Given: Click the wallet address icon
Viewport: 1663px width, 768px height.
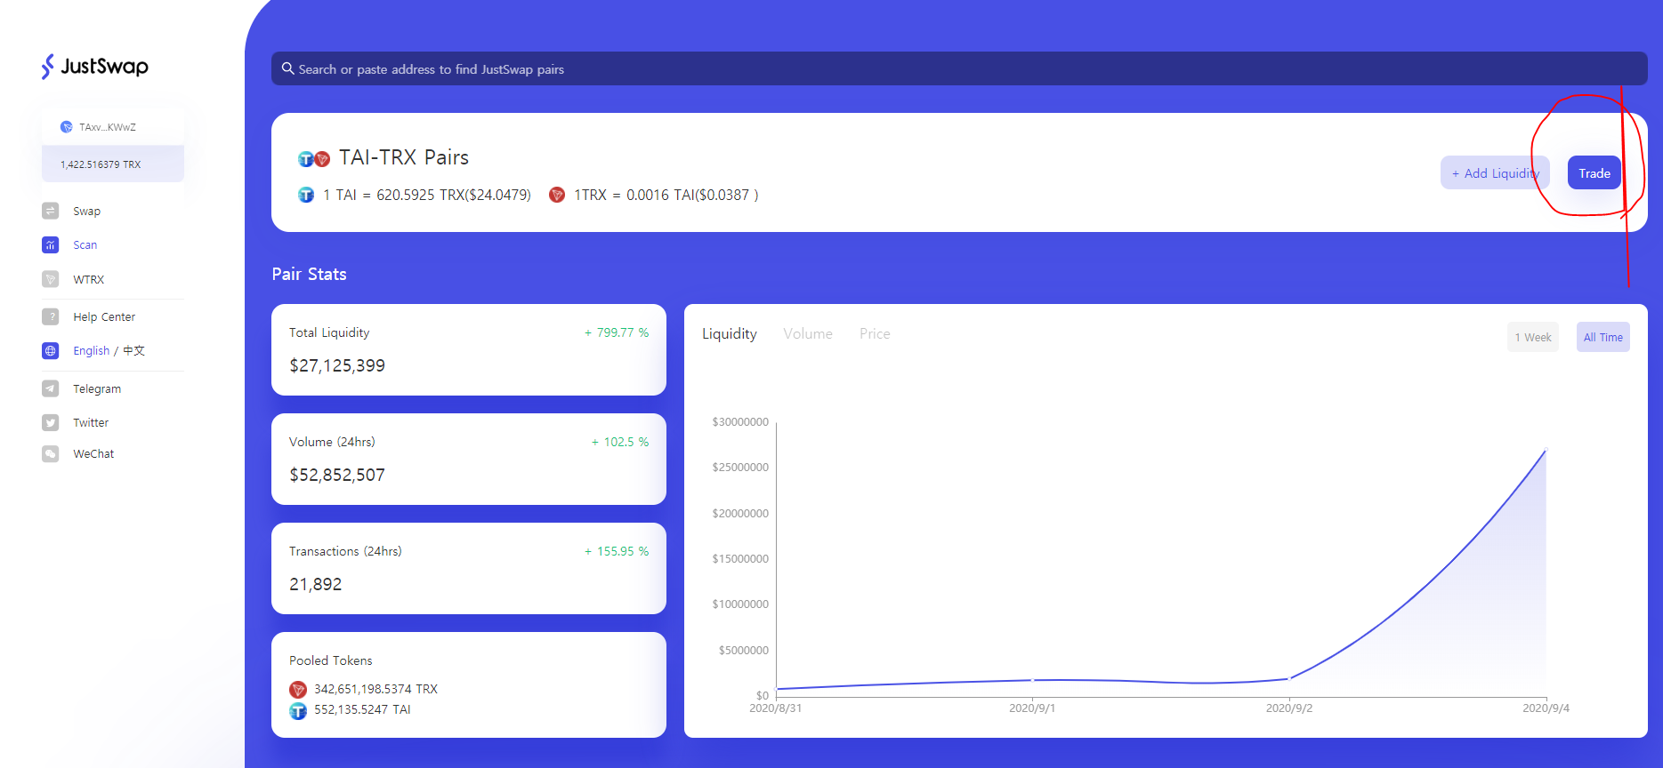Looking at the screenshot, I should click(66, 127).
